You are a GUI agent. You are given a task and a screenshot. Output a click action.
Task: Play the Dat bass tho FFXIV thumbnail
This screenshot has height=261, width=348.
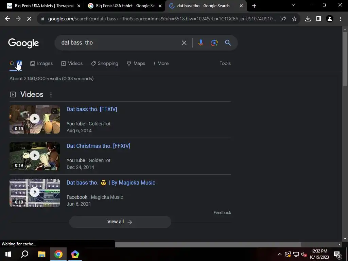(35, 119)
